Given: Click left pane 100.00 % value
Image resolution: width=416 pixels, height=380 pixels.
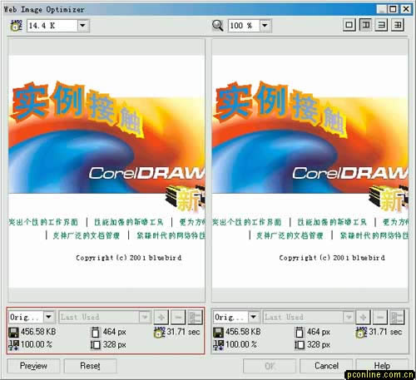Looking at the screenshot, I should click(x=37, y=345).
